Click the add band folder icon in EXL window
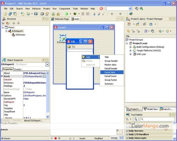The height and width of the screenshot is (141, 177). tap(69, 47)
